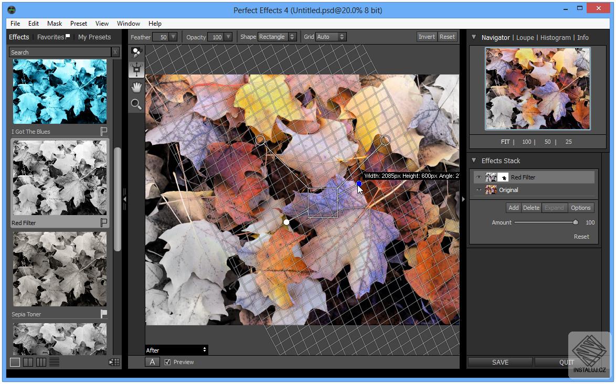Switch effects browser to list view
This screenshot has width=616, height=384.
(x=54, y=362)
